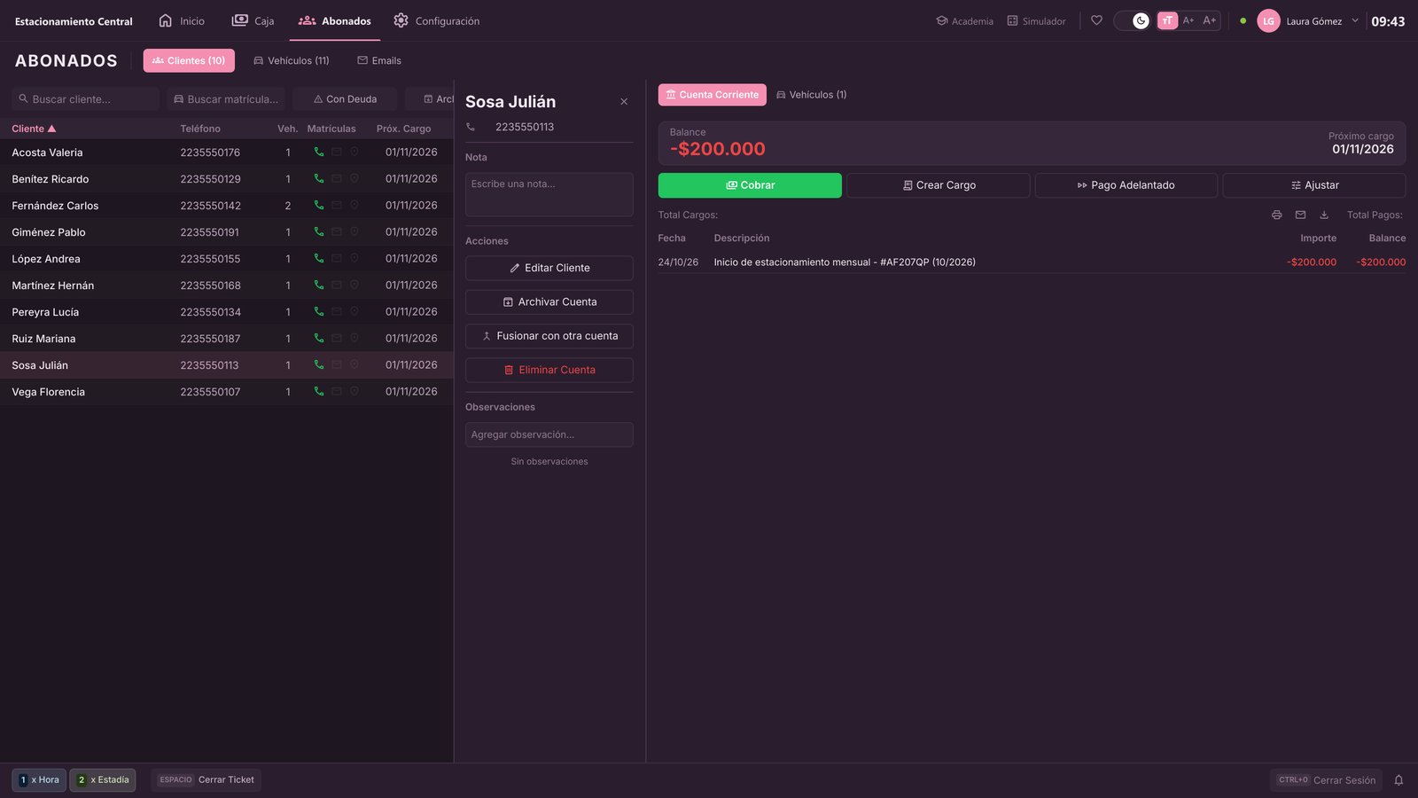Print the account statement
1418x798 pixels.
1276,215
